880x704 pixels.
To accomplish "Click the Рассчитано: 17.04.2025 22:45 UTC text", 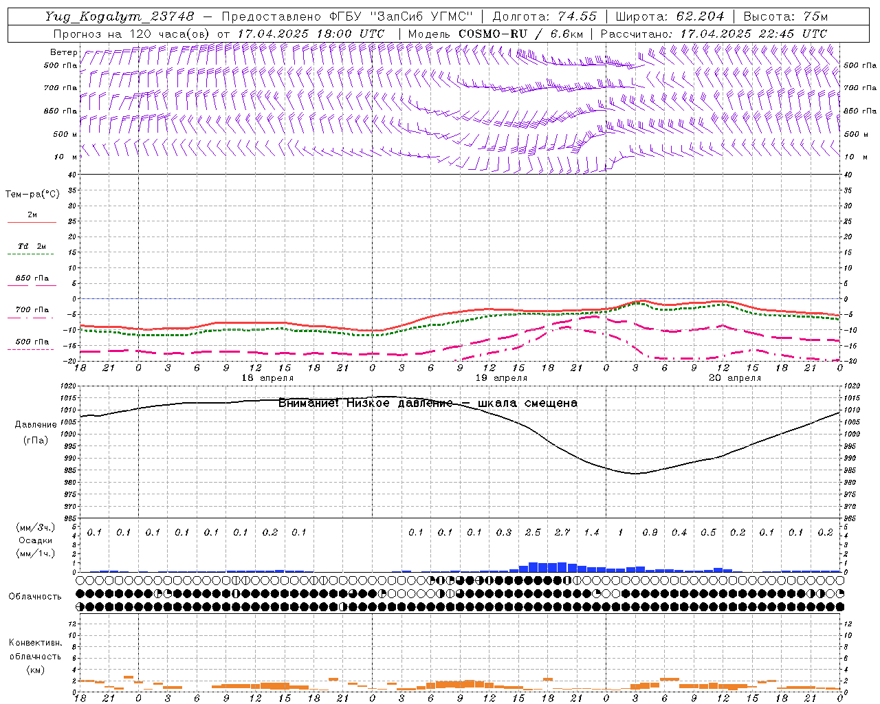I will 714,34.
